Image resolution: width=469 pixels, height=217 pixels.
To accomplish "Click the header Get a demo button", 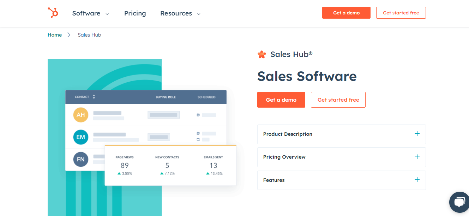I will tap(346, 13).
